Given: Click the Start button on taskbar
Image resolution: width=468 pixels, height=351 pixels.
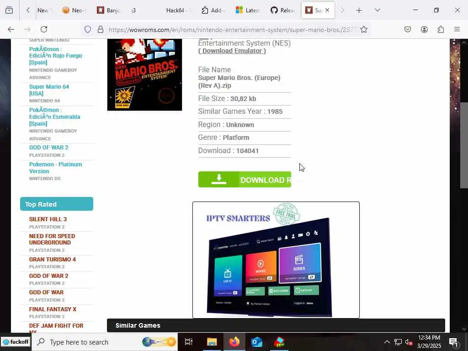Looking at the screenshot, I should click(16, 342).
